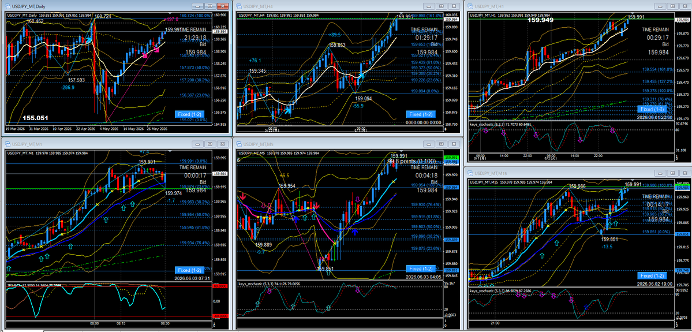Minimize the USDJPY_MT,M1 chart window
The width and height of the screenshot is (692, 332).
[x=198, y=144]
